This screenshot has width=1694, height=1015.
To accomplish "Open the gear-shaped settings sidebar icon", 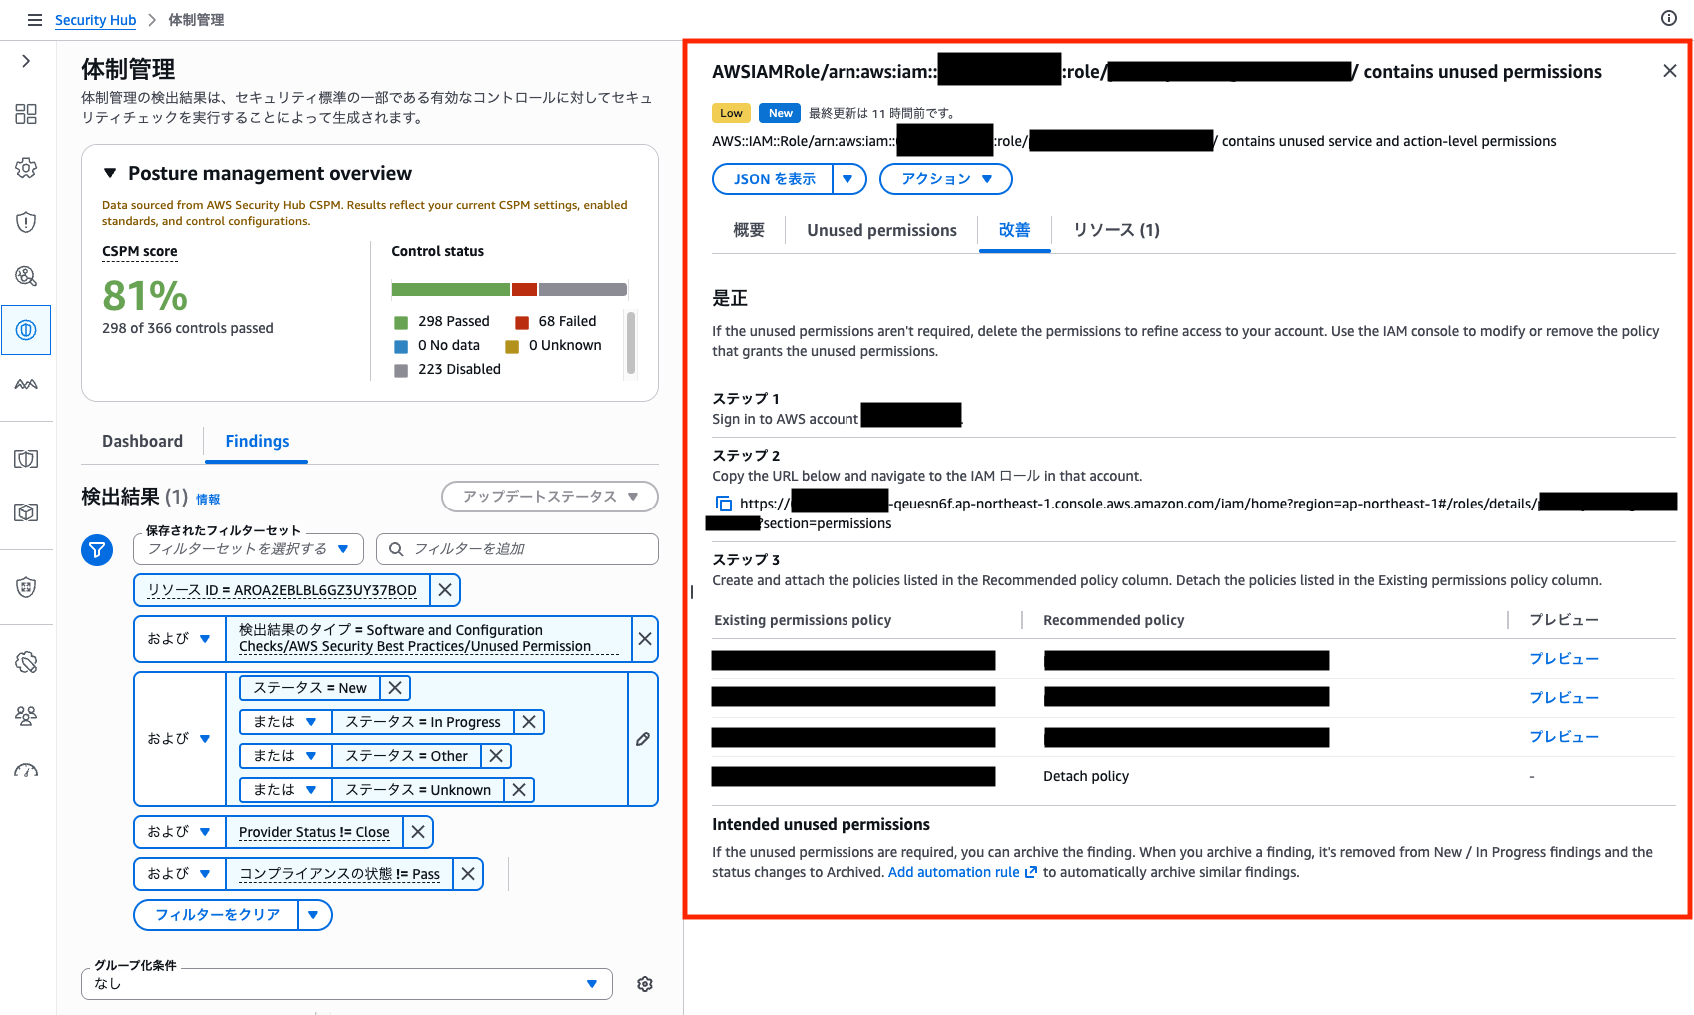I will tap(26, 168).
